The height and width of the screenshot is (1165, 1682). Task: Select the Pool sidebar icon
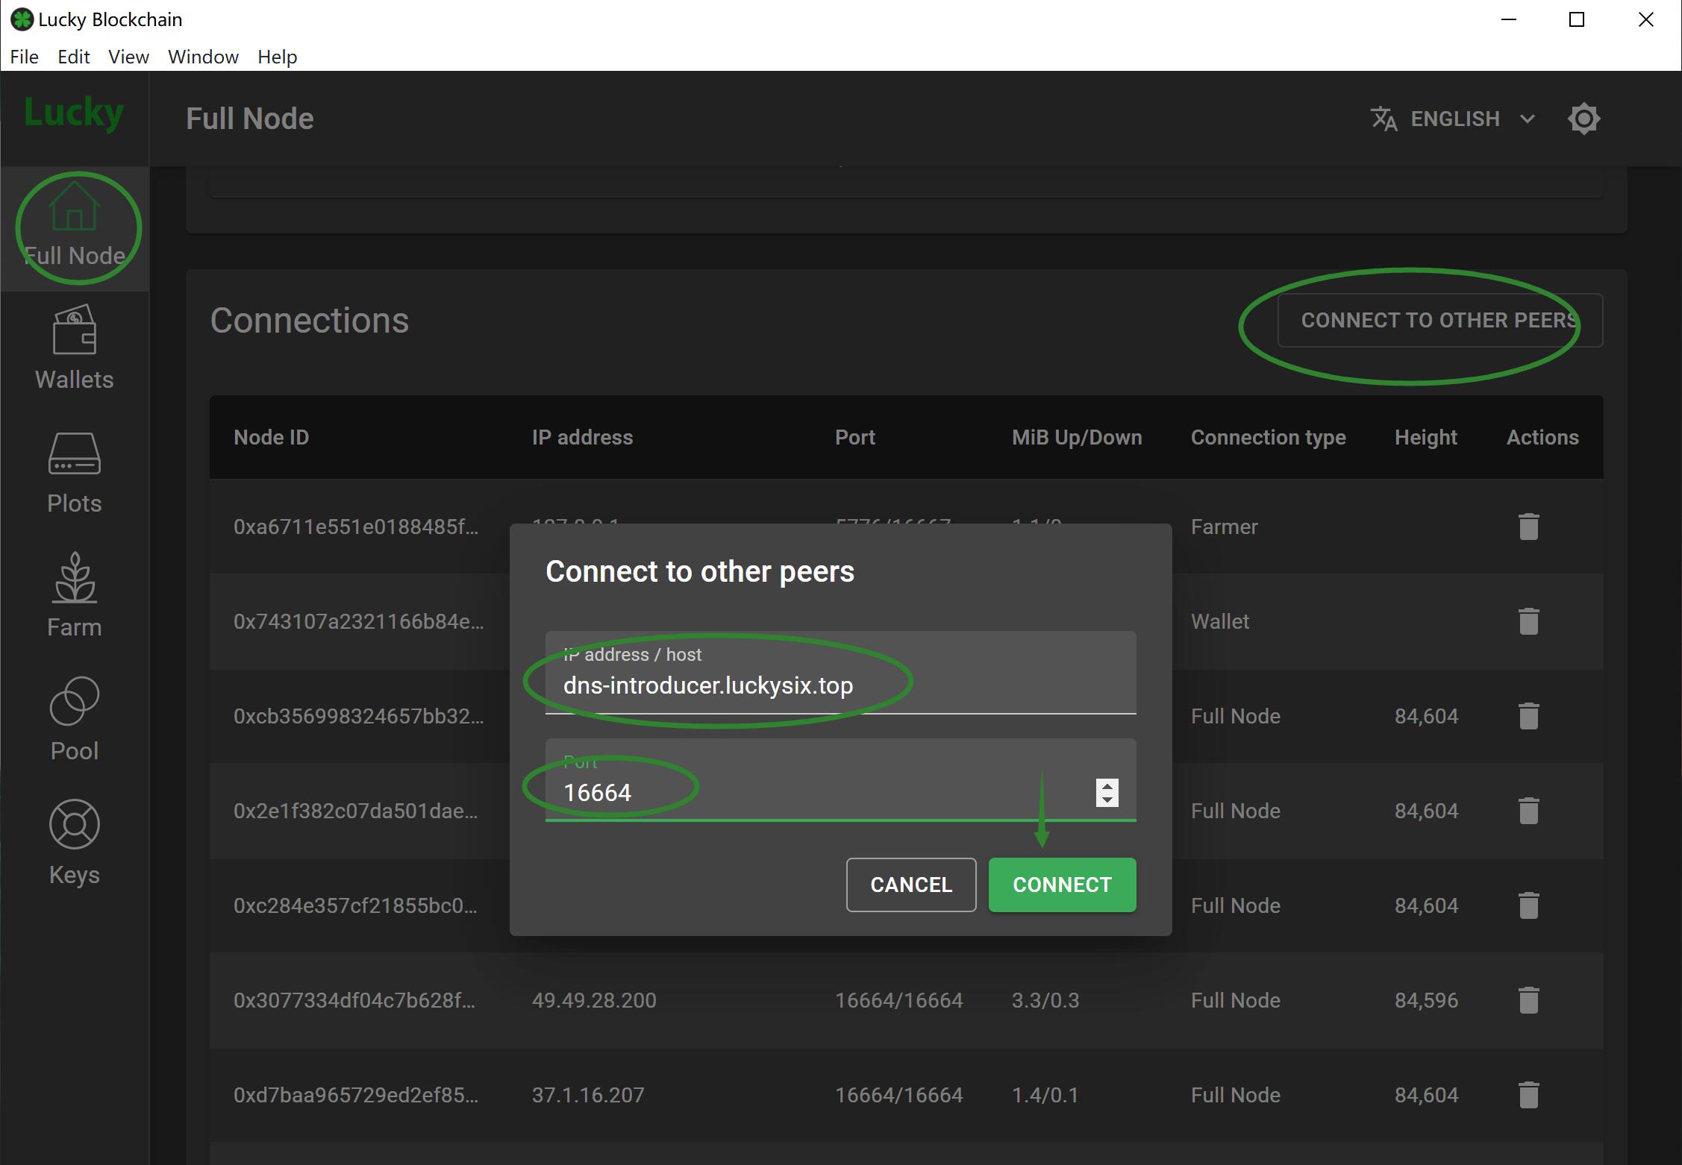(74, 702)
